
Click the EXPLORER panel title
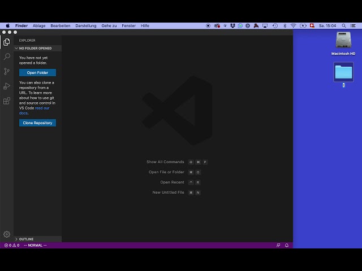point(27,40)
